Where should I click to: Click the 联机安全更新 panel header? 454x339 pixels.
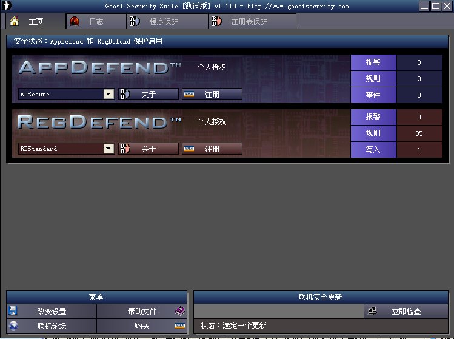click(x=321, y=297)
